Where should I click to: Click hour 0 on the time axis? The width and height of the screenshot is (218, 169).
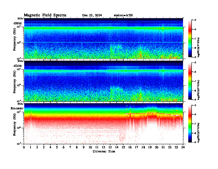(24, 147)
